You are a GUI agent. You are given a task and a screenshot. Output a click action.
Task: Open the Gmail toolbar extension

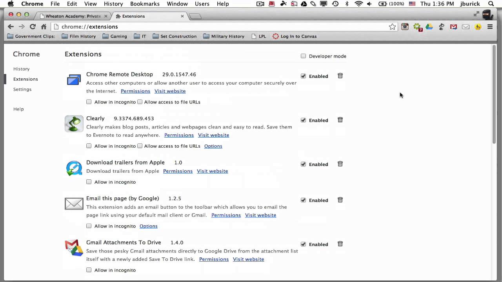point(453,27)
